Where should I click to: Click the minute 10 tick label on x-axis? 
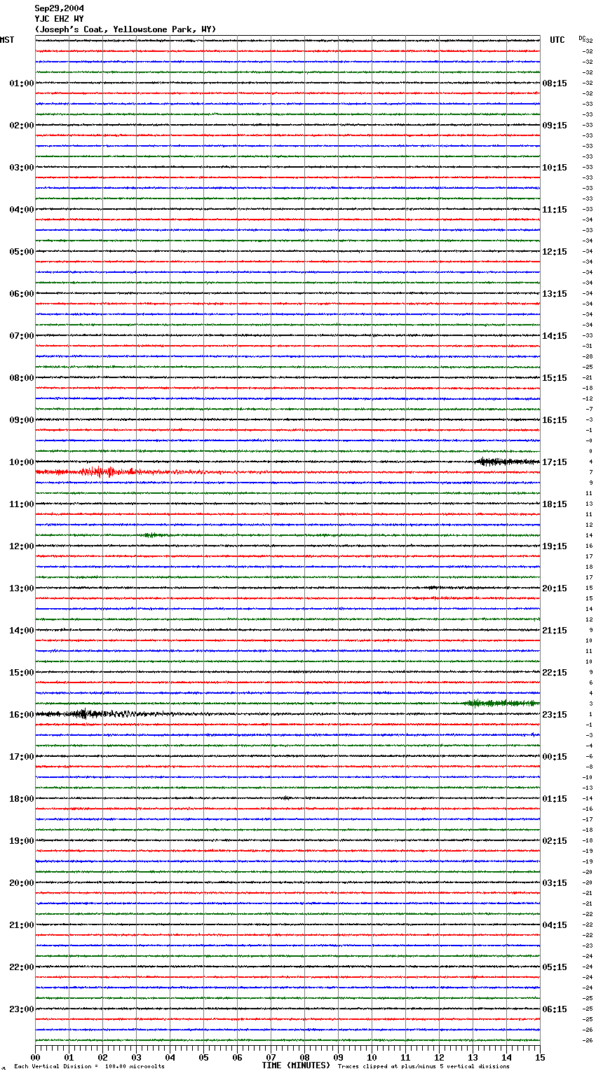coord(372,1057)
